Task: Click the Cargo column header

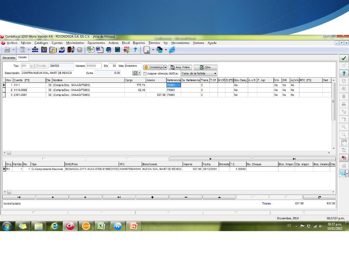Action: pyautogui.click(x=135, y=80)
